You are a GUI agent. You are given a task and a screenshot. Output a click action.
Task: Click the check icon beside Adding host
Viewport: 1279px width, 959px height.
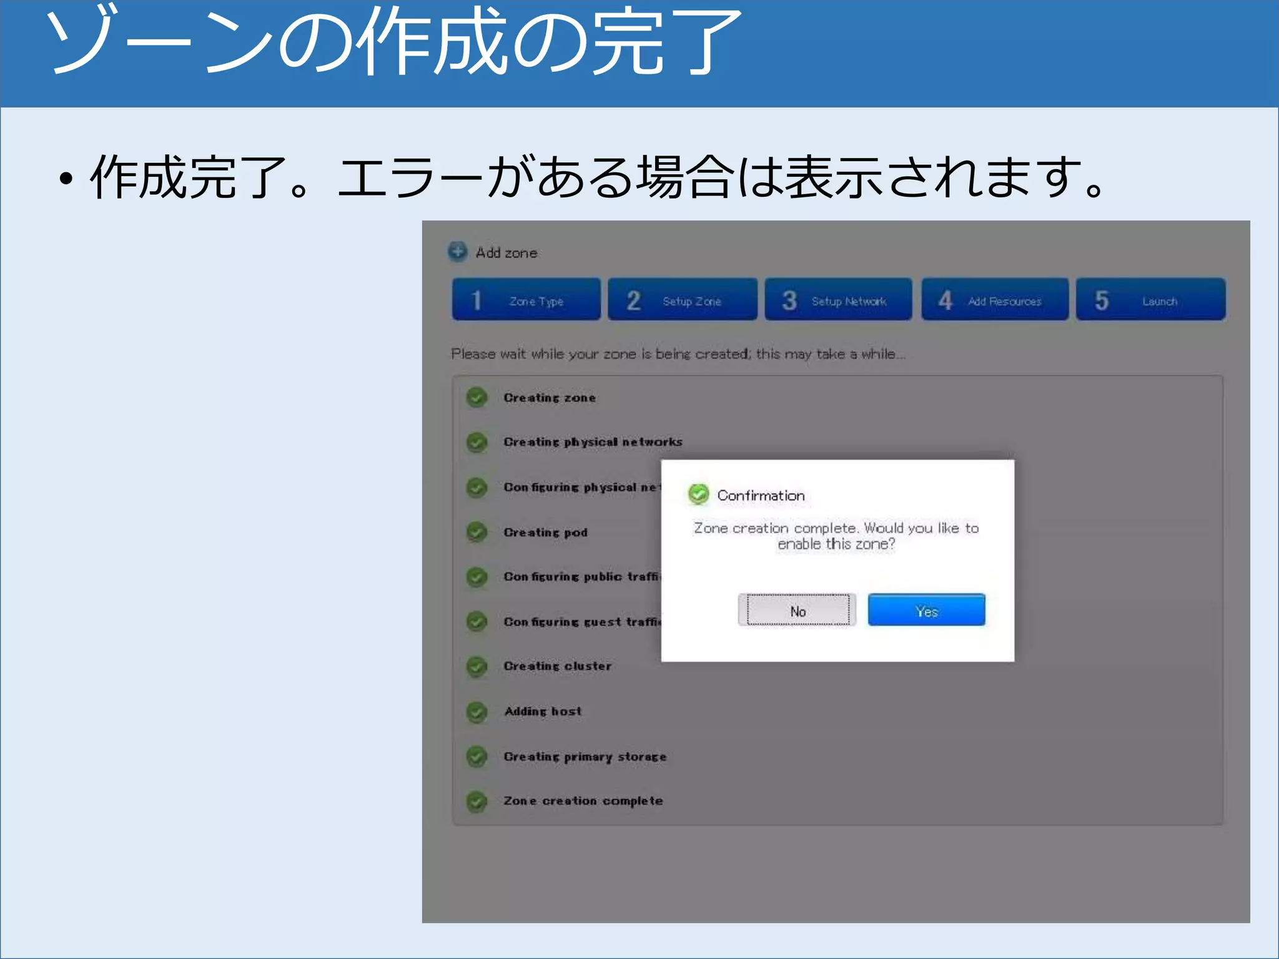coord(477,711)
